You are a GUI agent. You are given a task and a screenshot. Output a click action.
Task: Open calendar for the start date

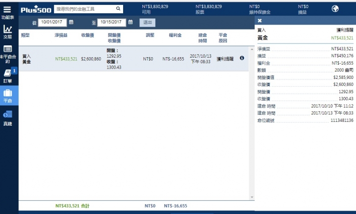point(71,22)
